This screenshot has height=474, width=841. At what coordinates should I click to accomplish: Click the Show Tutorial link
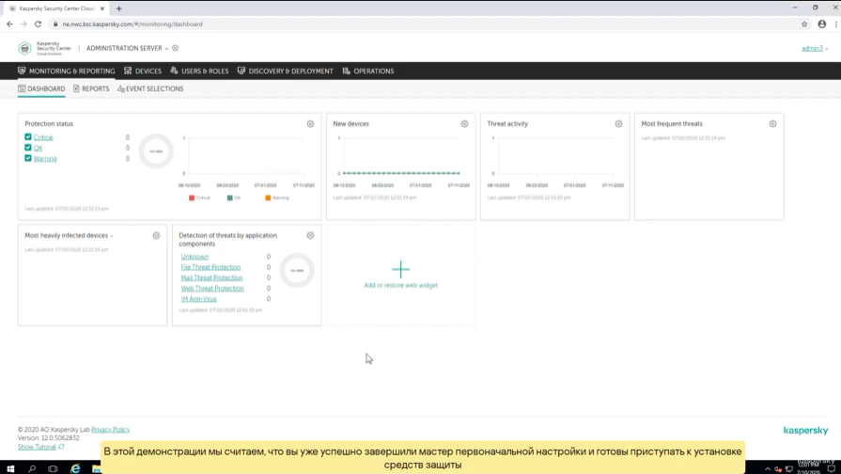point(37,447)
